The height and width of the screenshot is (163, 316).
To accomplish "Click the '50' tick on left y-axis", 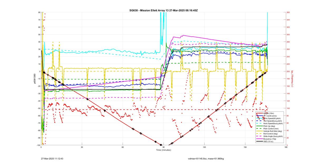I will click(x=39, y=35).
